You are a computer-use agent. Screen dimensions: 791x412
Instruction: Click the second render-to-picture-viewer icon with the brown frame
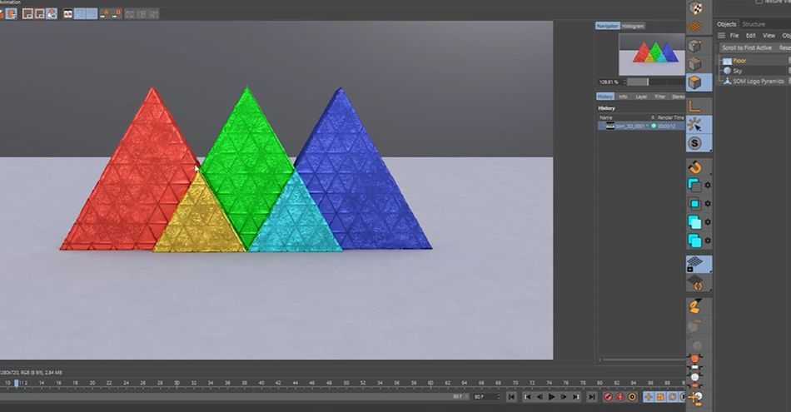click(40, 13)
